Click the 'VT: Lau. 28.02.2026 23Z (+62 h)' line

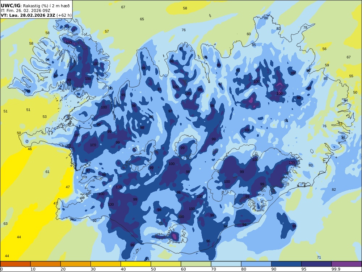tap(36, 15)
